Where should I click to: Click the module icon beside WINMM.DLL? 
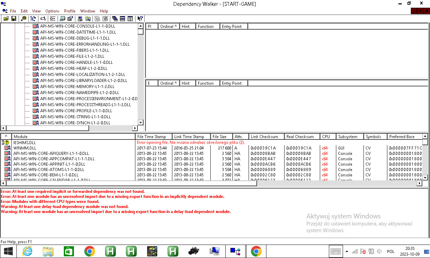(x=7, y=148)
